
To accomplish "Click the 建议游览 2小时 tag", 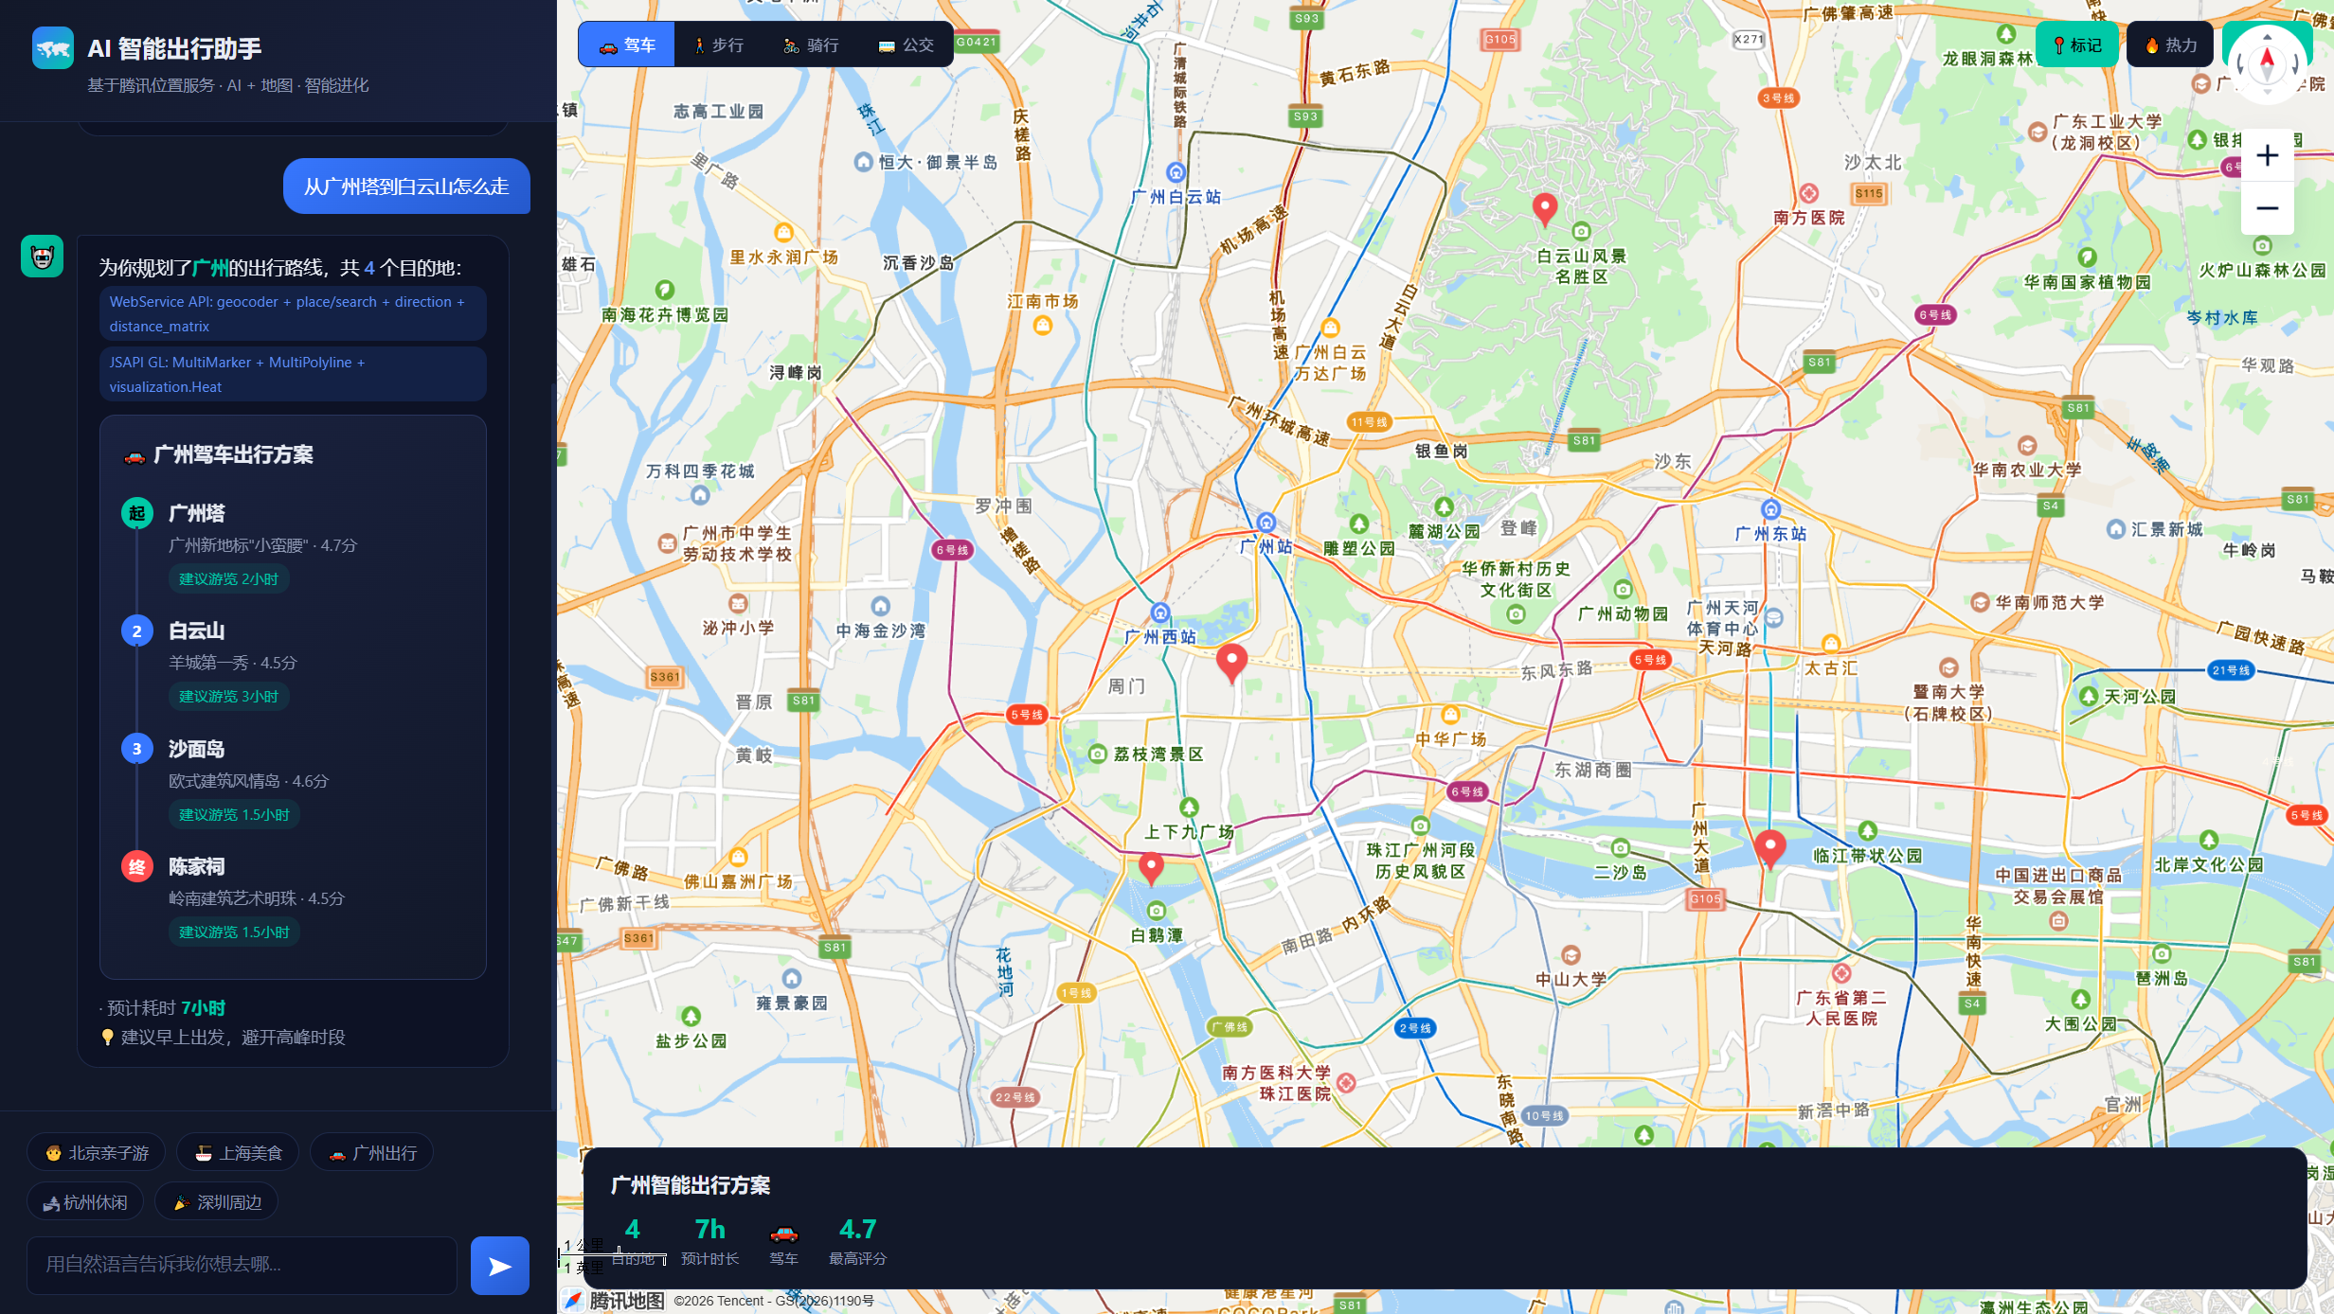I will [x=229, y=578].
